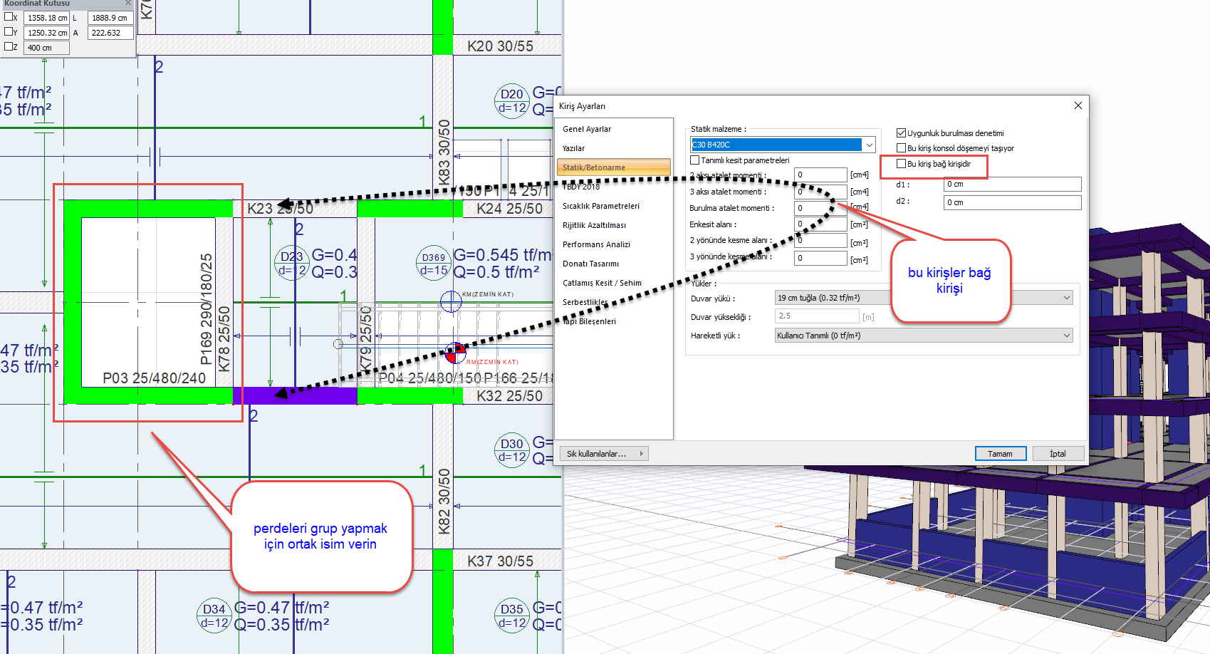Click the d1 input field
Image resolution: width=1210 pixels, height=654 pixels.
click(1013, 184)
